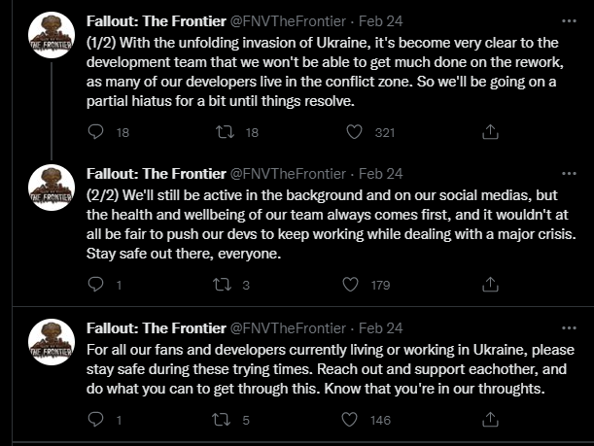Retweet the tweet with 5 retweets
594x446 pixels.
[222, 420]
